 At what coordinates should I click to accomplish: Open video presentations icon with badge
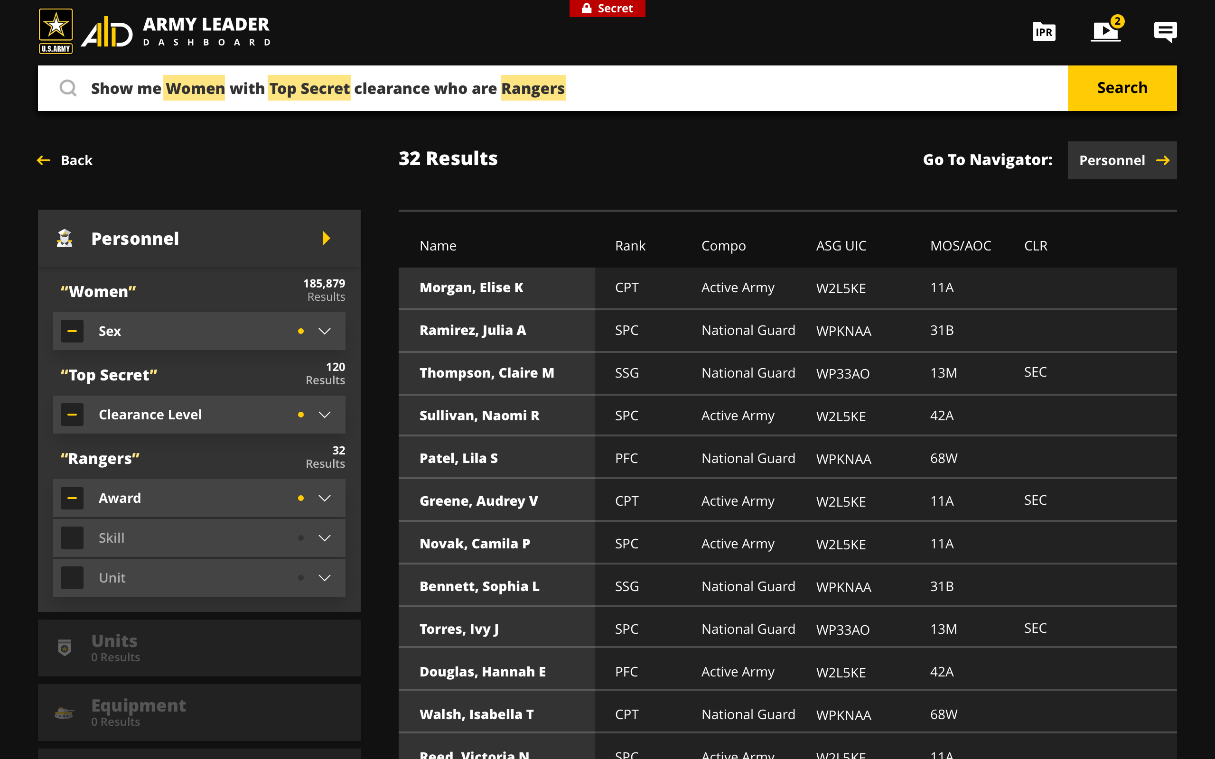pos(1105,32)
